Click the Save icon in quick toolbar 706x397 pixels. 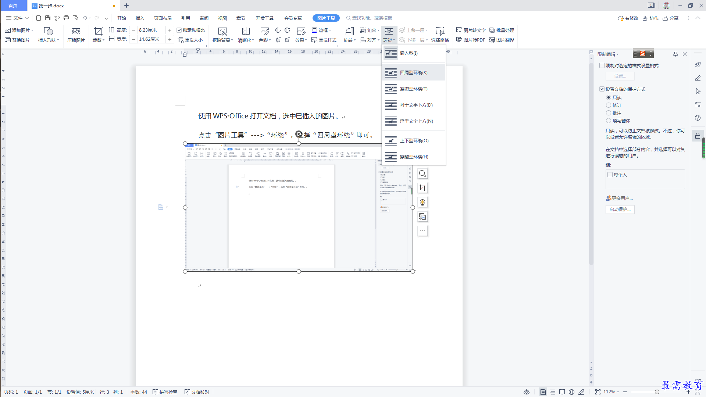pos(48,18)
